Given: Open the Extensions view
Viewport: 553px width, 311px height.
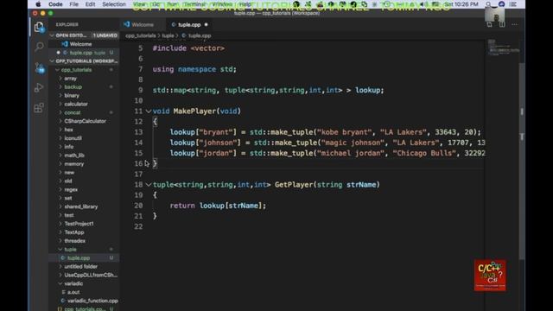Looking at the screenshot, I should [x=39, y=108].
